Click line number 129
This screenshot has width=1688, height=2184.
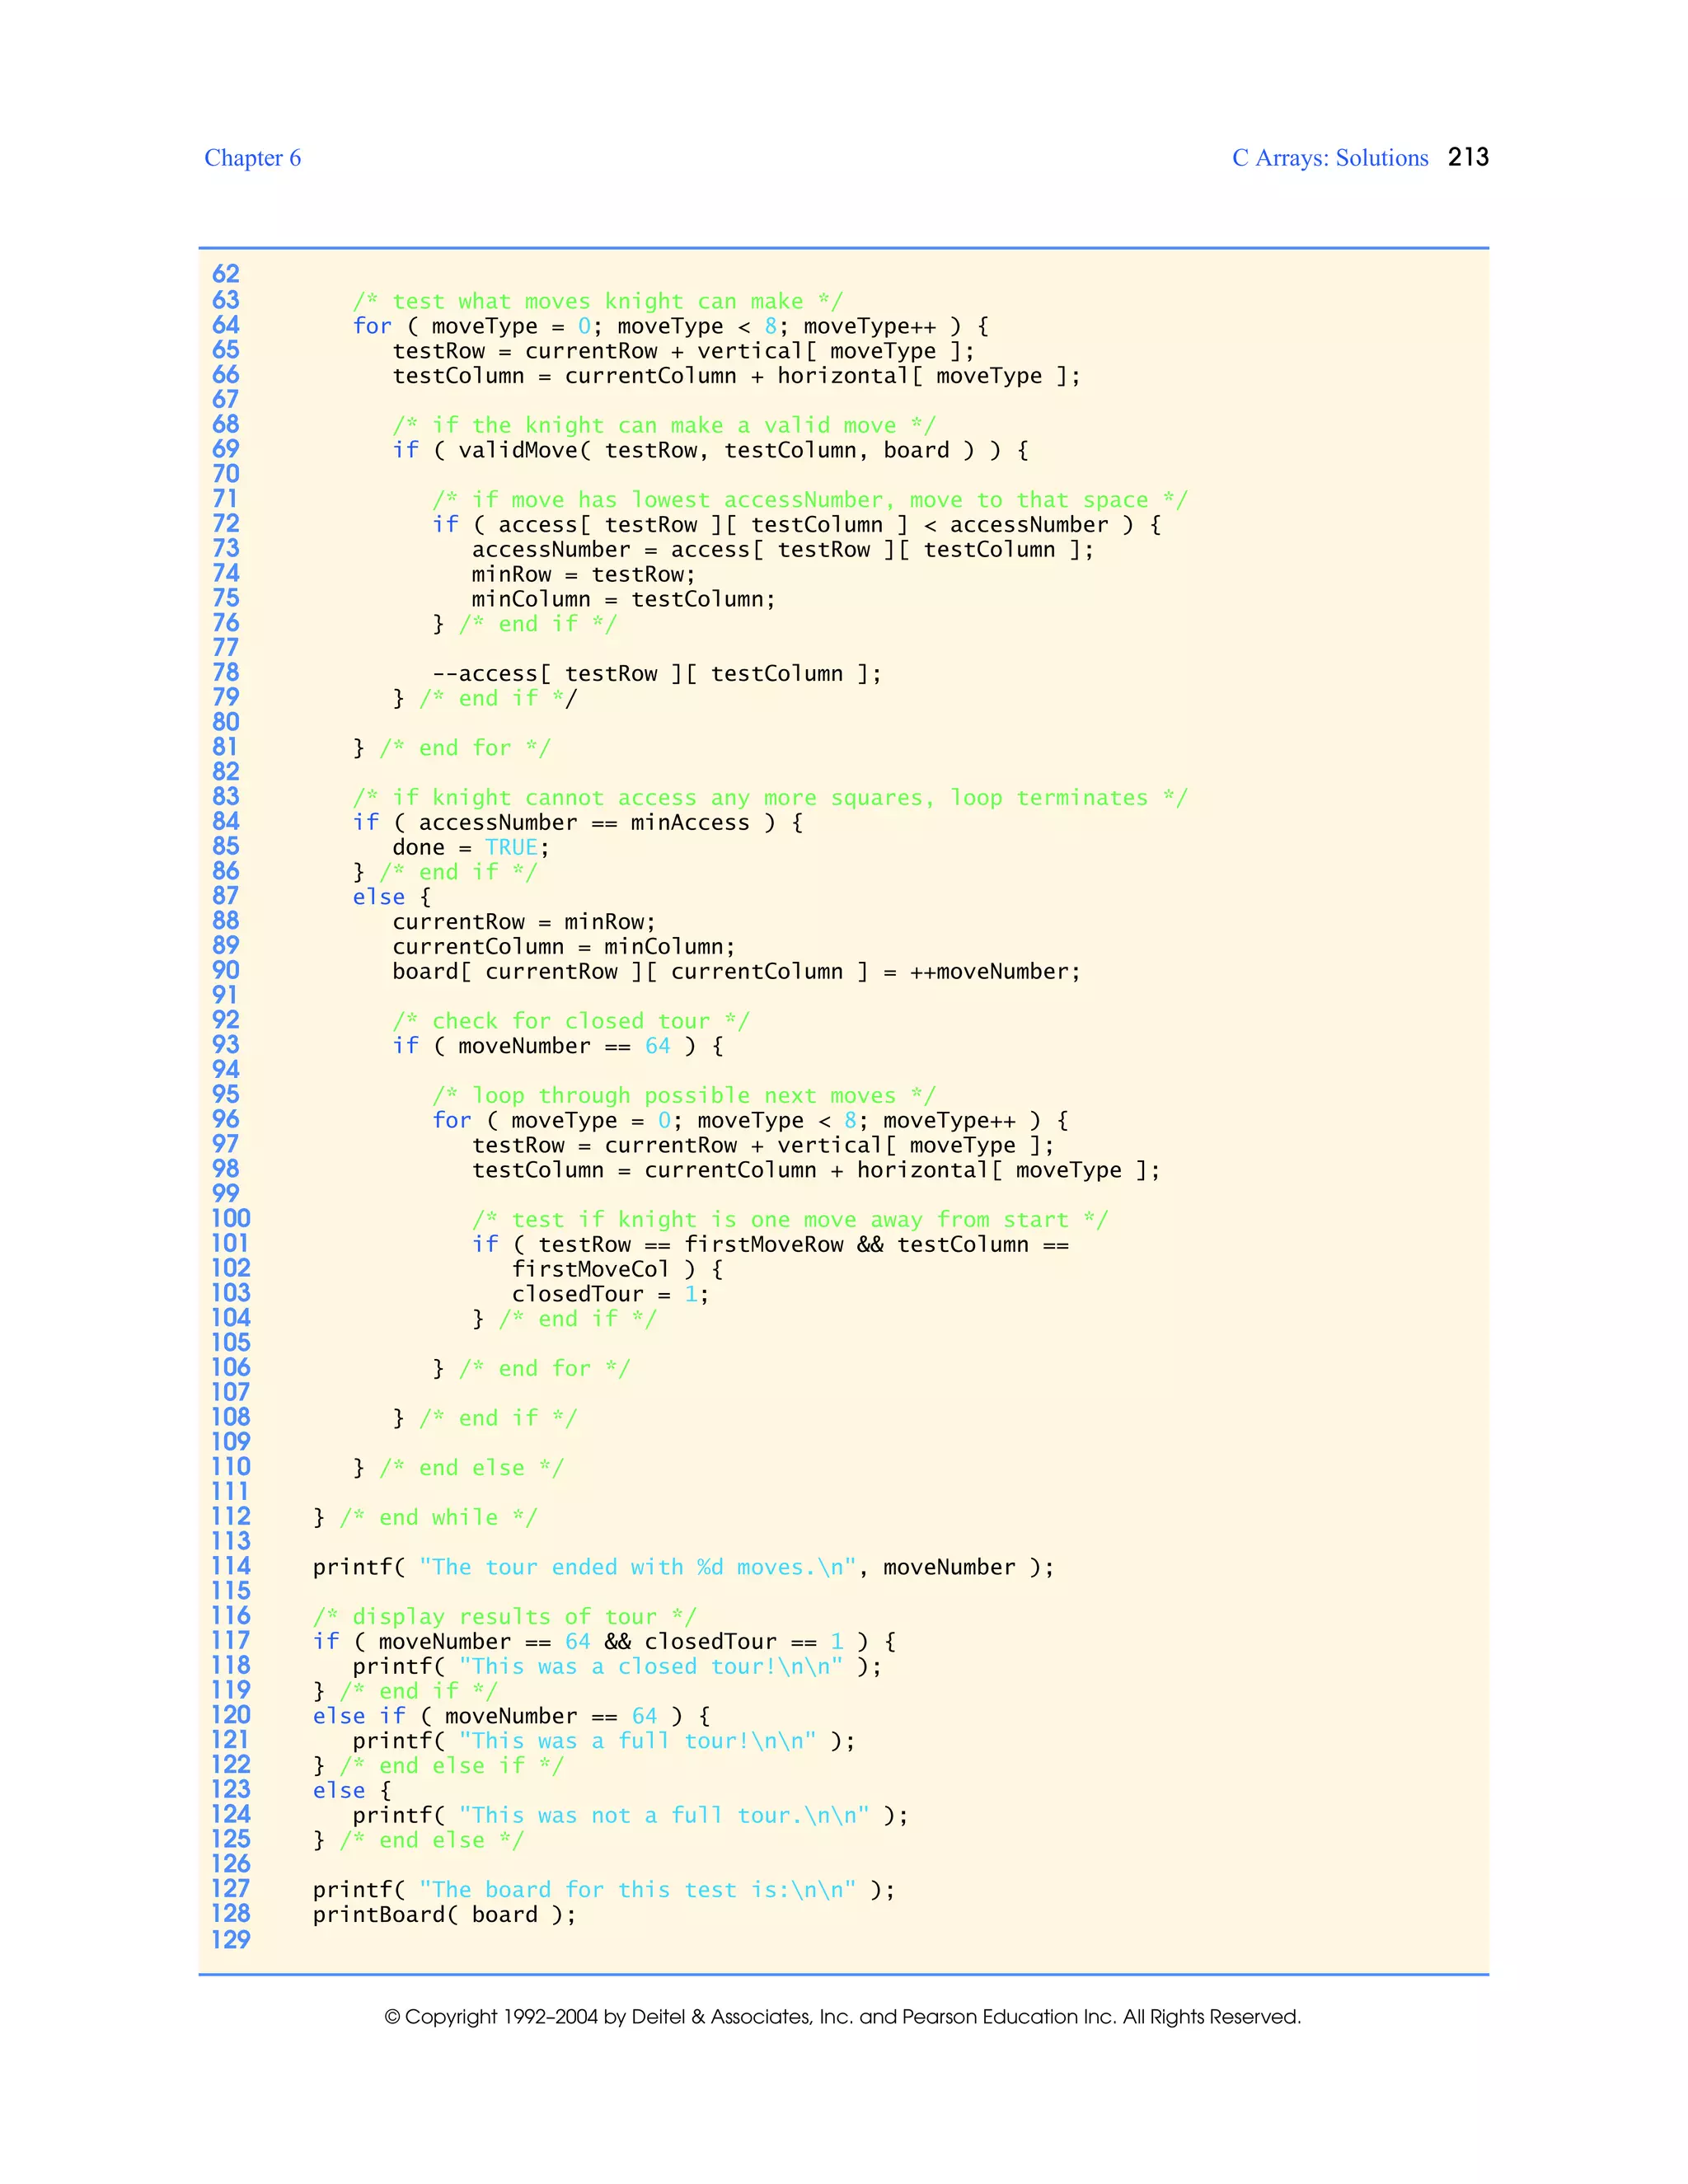coord(230,1940)
